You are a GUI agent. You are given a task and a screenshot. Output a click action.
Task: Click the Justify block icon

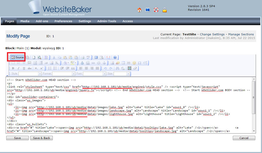97,68
